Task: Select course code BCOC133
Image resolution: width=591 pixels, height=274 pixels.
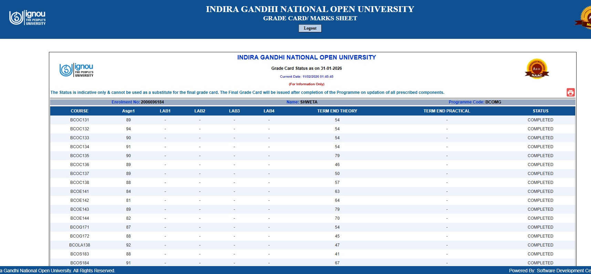Action: pyautogui.click(x=80, y=138)
